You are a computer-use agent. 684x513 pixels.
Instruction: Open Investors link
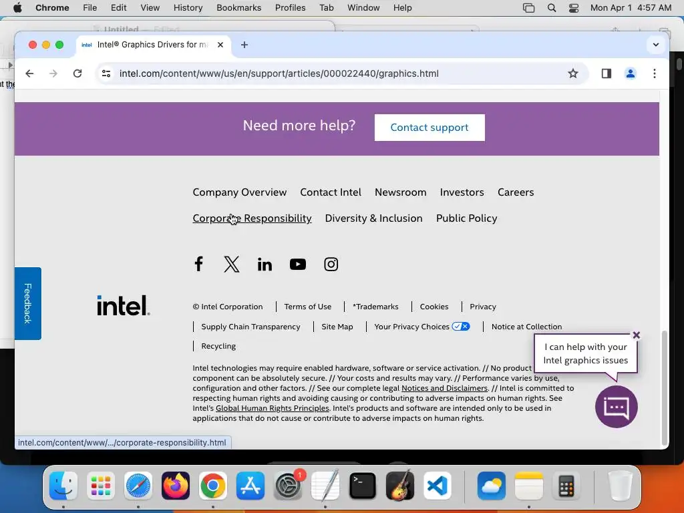[462, 192]
